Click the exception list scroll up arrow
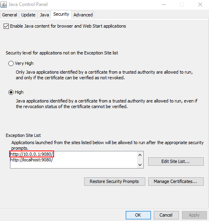The width and height of the screenshot is (209, 221). 140,155
